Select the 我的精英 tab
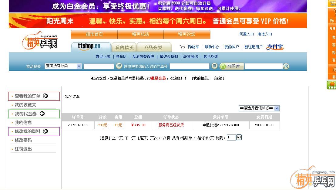The width and height of the screenshot is (336, 190). [124, 48]
